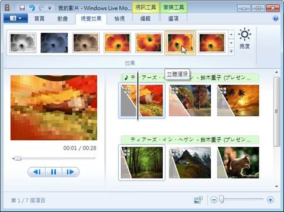Select the green forest path clip
The image size is (284, 212).
pos(142,162)
